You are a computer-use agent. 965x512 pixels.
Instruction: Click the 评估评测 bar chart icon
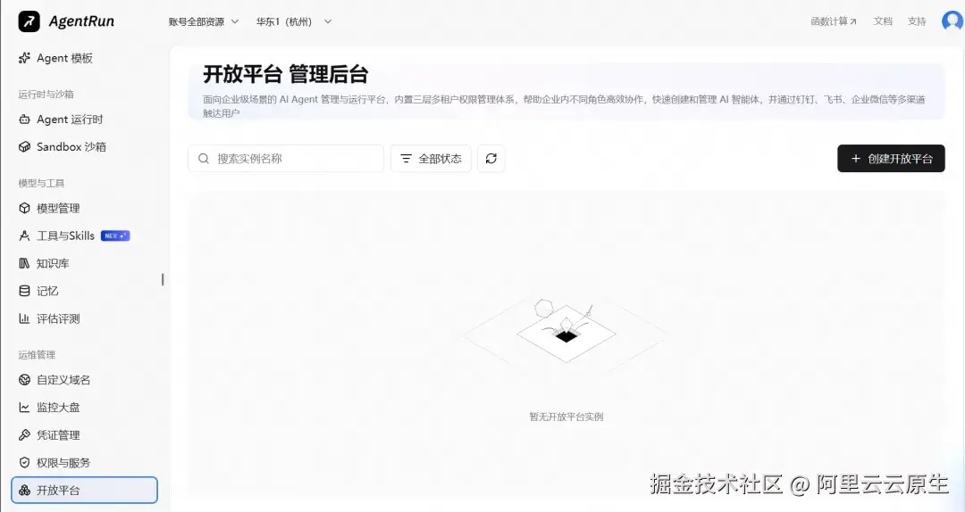[24, 318]
